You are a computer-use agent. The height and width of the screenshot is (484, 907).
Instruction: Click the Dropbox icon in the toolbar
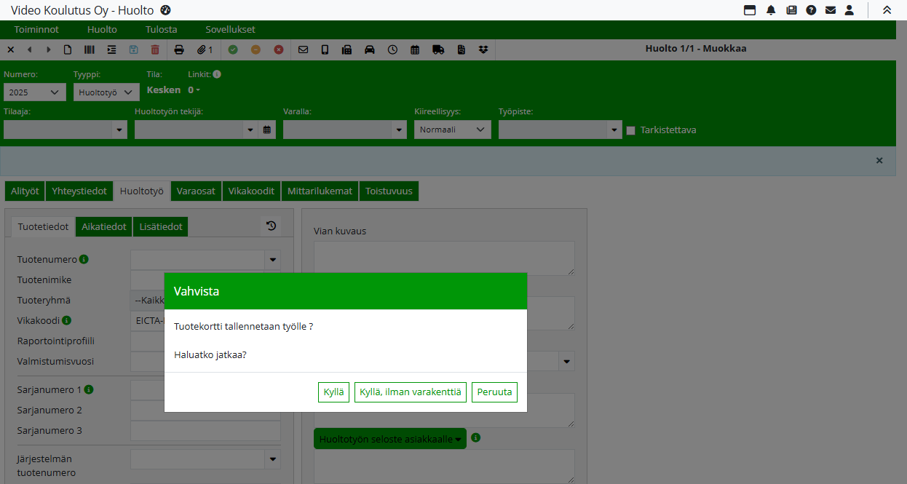483,49
